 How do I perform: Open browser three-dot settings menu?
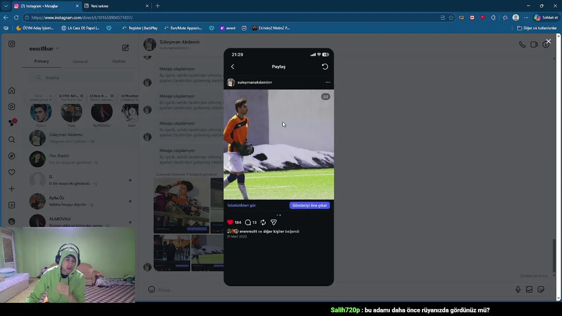pos(526,18)
